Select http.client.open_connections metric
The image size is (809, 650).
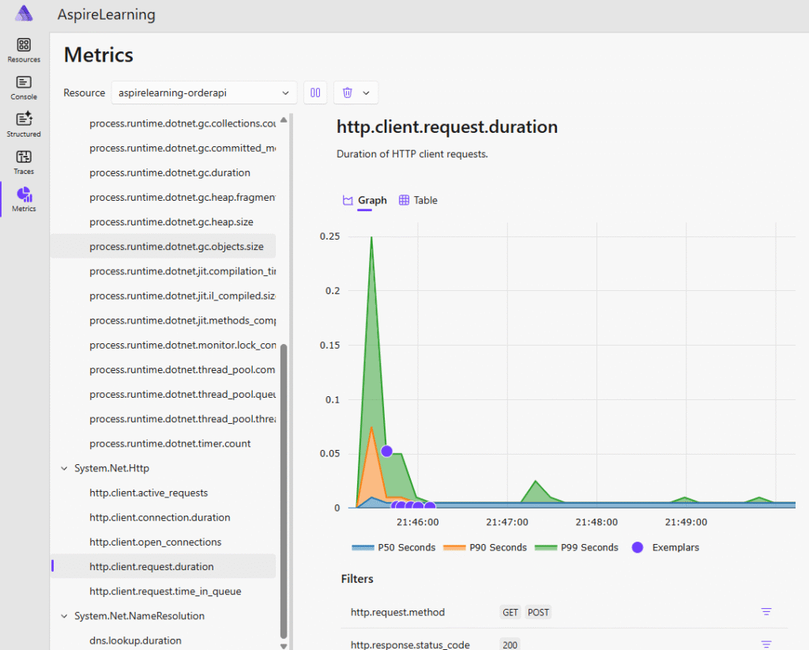156,542
